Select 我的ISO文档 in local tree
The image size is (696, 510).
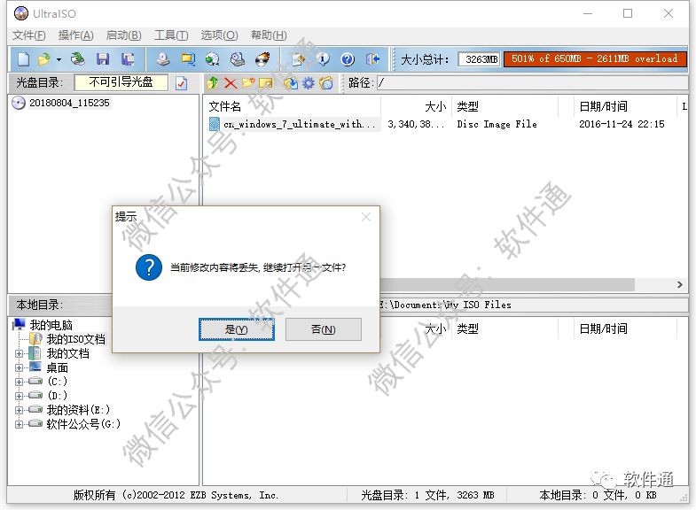coord(76,339)
